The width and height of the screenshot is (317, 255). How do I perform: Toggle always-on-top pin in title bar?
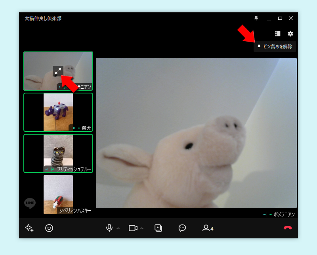tap(256, 18)
